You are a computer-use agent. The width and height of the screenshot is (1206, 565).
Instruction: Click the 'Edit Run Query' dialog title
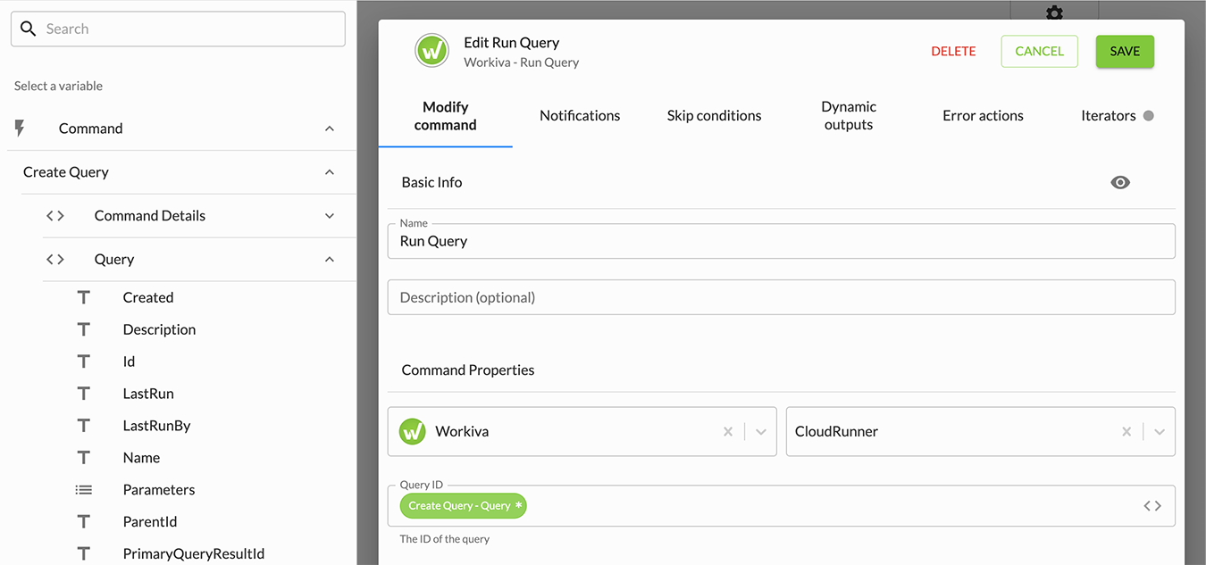(512, 43)
